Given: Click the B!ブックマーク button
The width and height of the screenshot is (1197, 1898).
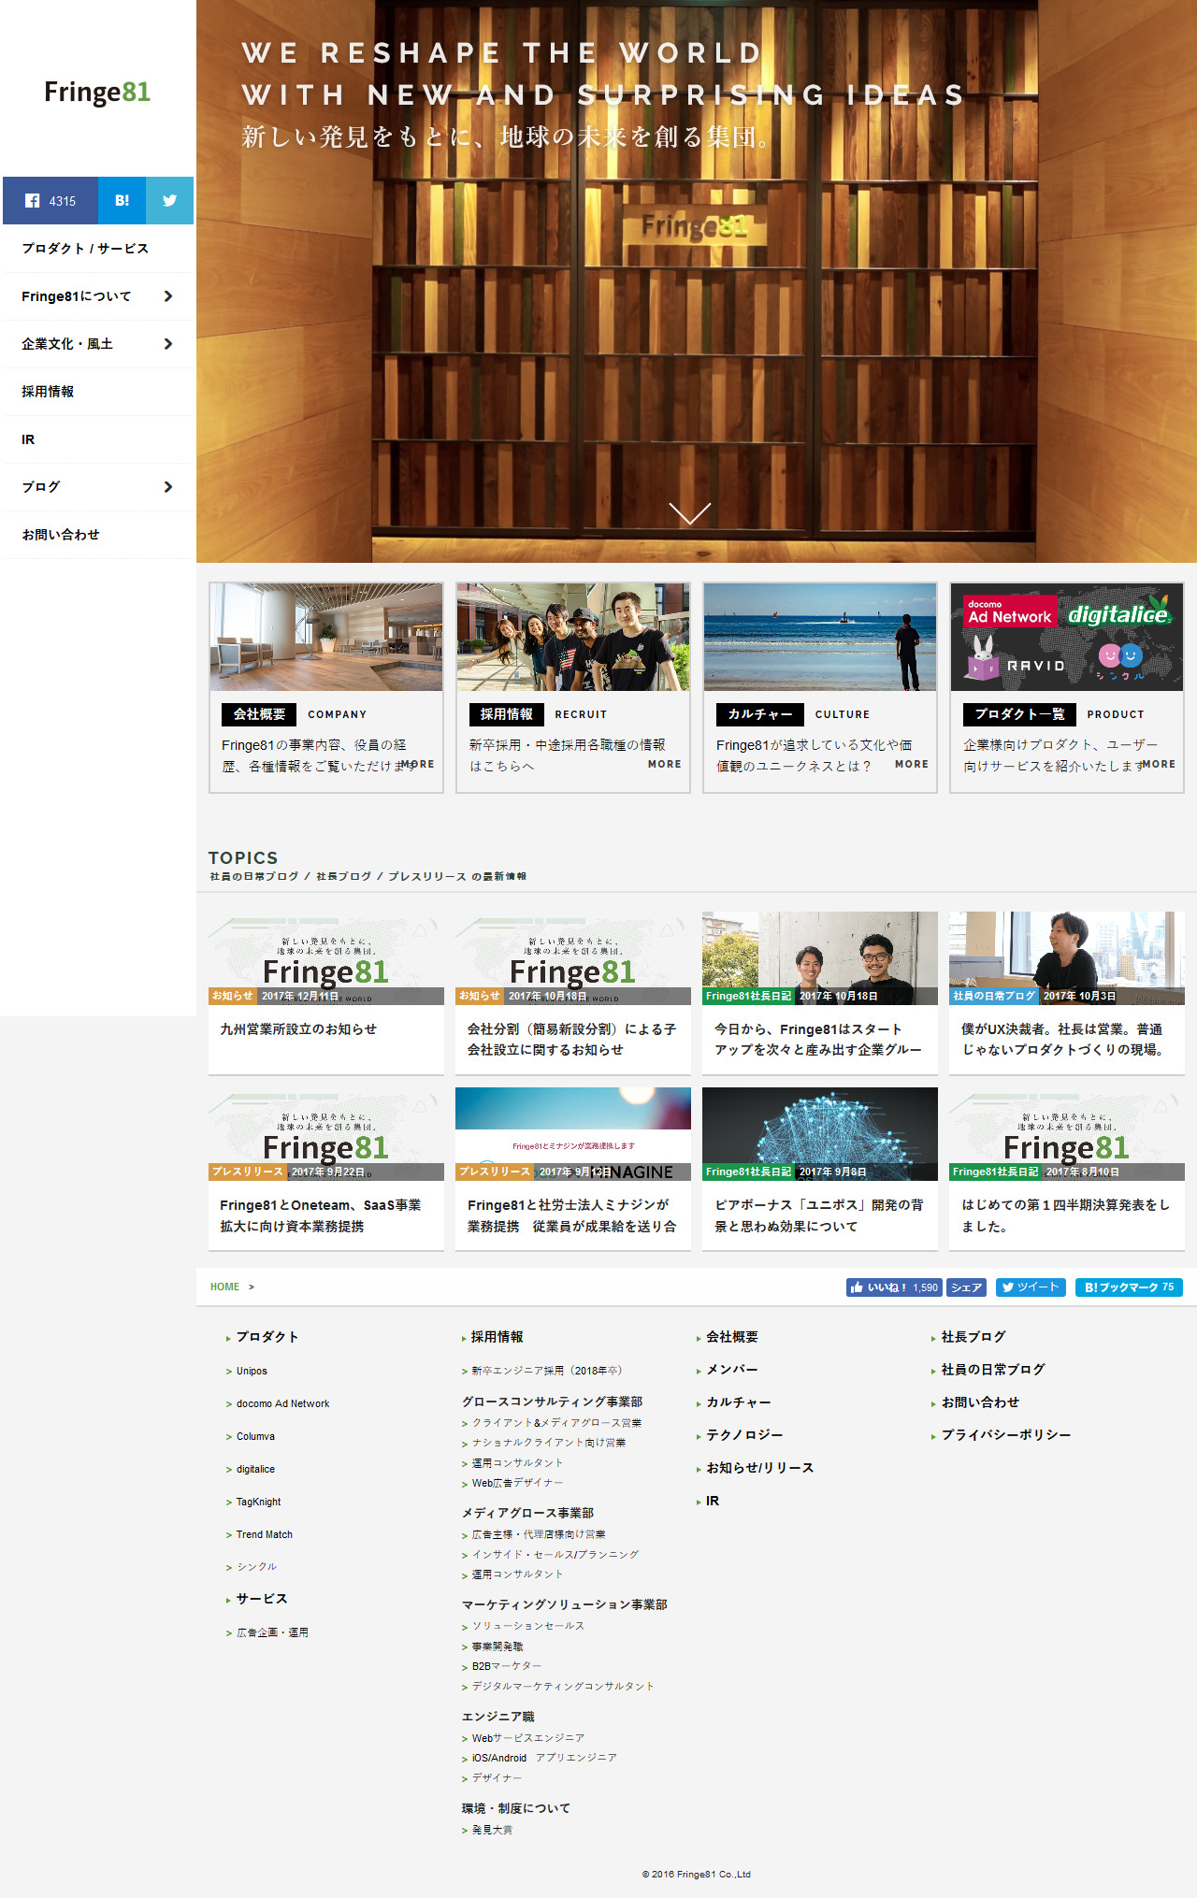Looking at the screenshot, I should (x=1129, y=1287).
